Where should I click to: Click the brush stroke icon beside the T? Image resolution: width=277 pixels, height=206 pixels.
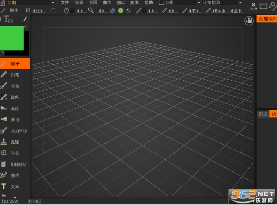click(x=25, y=19)
